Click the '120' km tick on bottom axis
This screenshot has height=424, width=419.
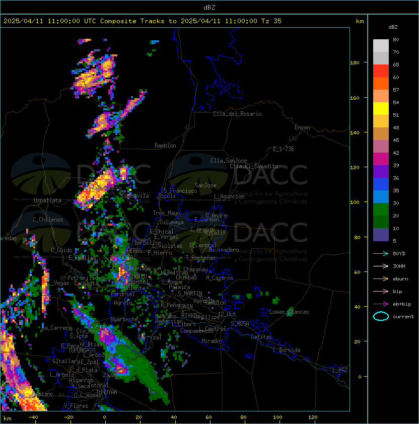pos(313,417)
